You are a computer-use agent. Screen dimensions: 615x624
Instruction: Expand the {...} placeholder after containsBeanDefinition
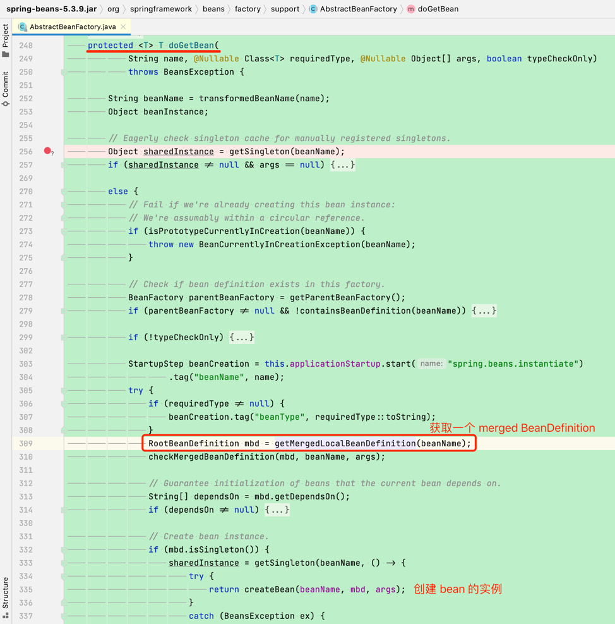pyautogui.click(x=484, y=311)
